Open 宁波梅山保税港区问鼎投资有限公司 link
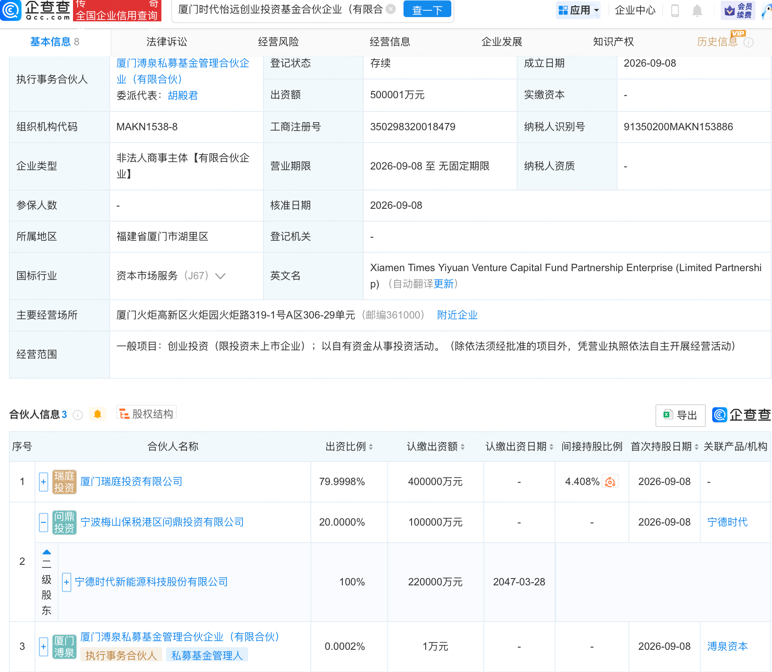Image resolution: width=772 pixels, height=672 pixels. tap(162, 522)
